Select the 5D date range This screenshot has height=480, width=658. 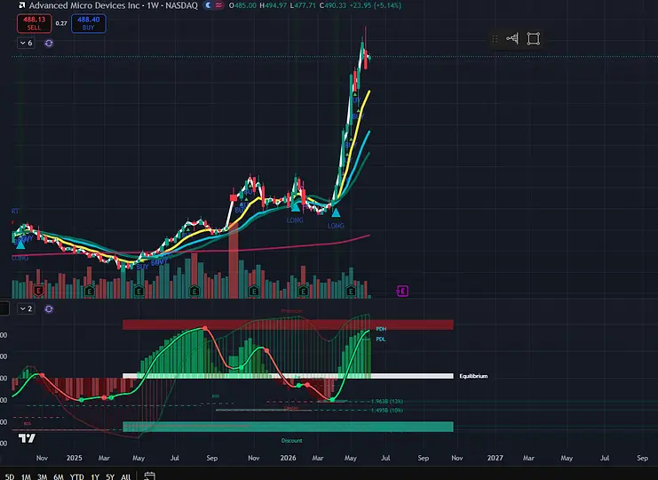pos(9,476)
